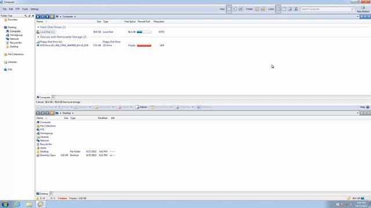Select Directory Opus shortcut in Desktop pane
This screenshot has height=208, width=371.
[46, 155]
